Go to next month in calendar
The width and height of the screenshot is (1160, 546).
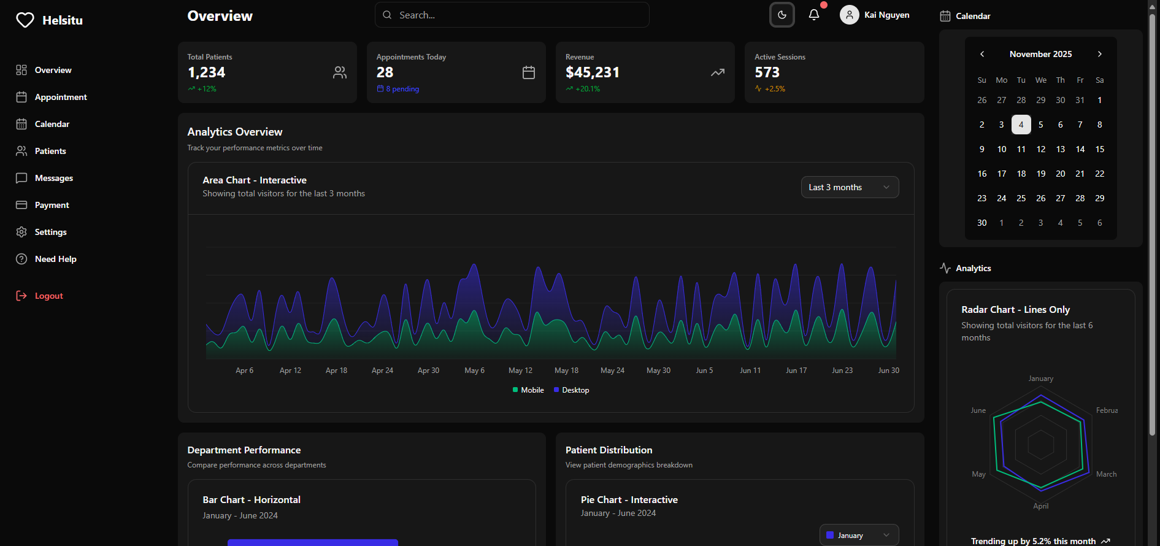tap(1100, 54)
